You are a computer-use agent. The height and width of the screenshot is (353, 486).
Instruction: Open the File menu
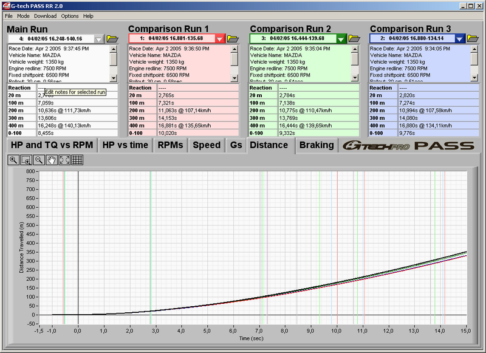[x=9, y=16]
